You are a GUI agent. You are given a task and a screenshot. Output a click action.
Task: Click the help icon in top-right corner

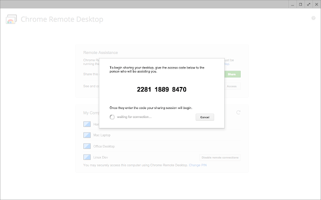pos(313,17)
